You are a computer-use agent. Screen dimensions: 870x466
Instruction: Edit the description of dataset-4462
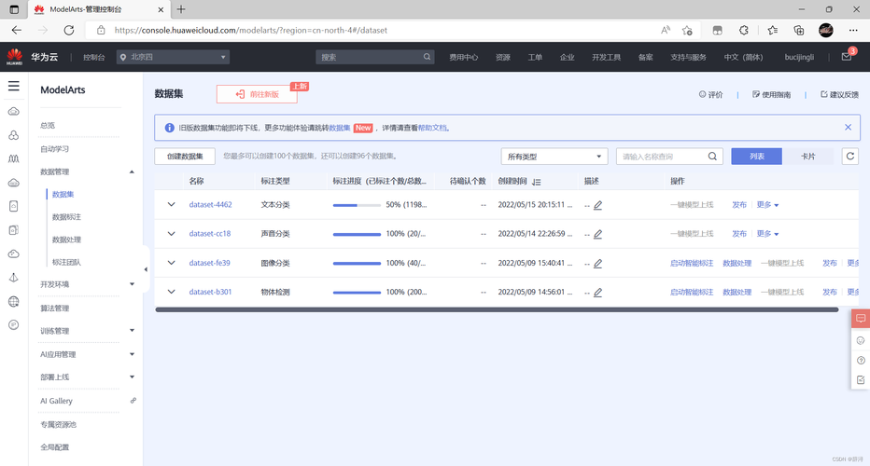[597, 205]
